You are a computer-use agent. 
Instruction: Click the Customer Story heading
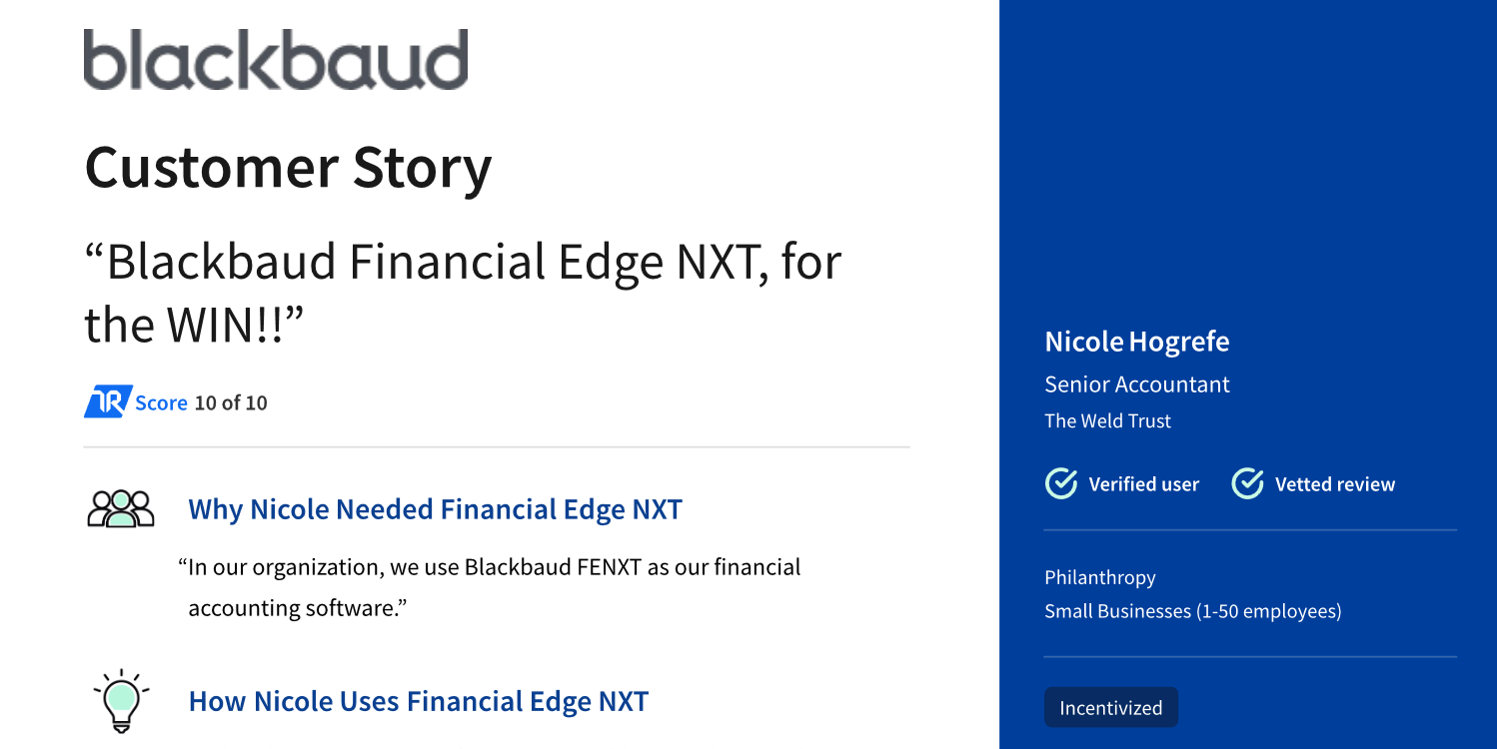(x=288, y=167)
